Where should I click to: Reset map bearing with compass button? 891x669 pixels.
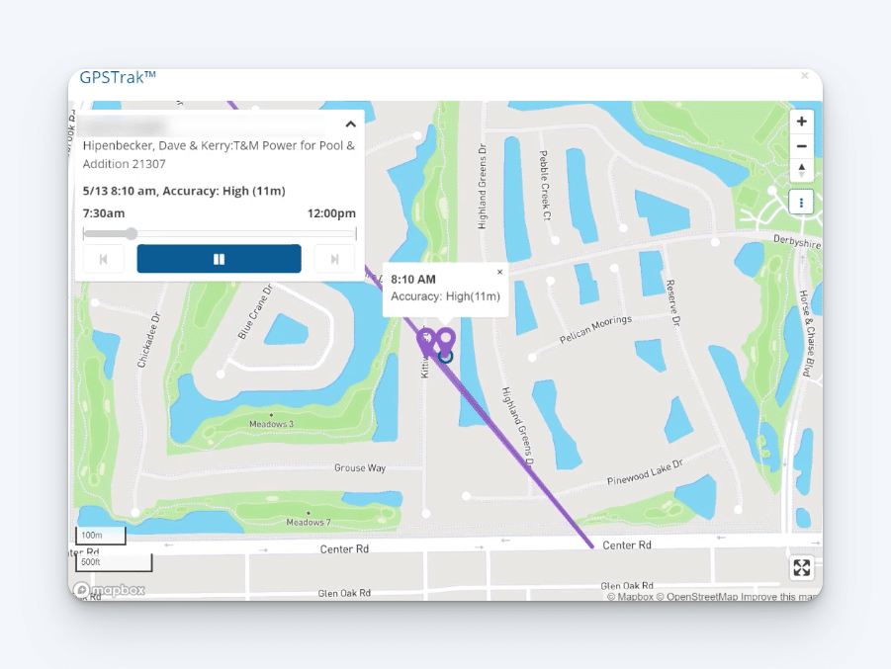tap(801, 170)
